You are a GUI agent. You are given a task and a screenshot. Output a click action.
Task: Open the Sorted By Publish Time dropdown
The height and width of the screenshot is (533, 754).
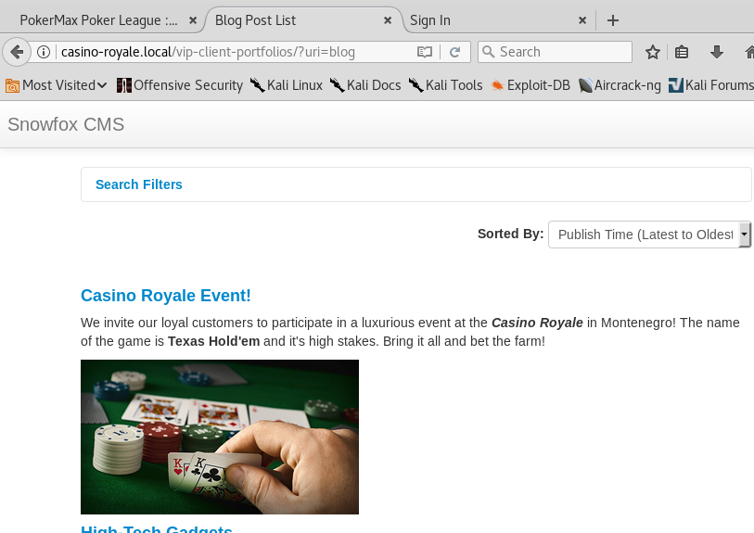(649, 235)
